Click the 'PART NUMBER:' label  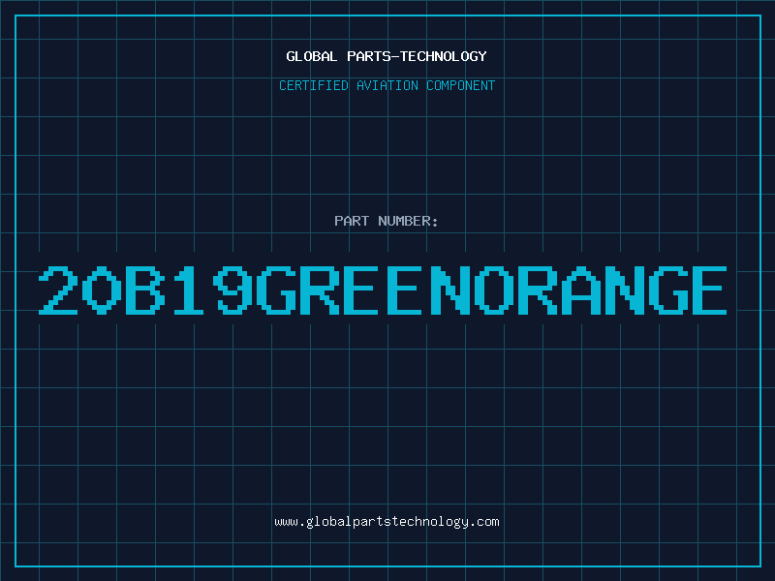(x=387, y=221)
